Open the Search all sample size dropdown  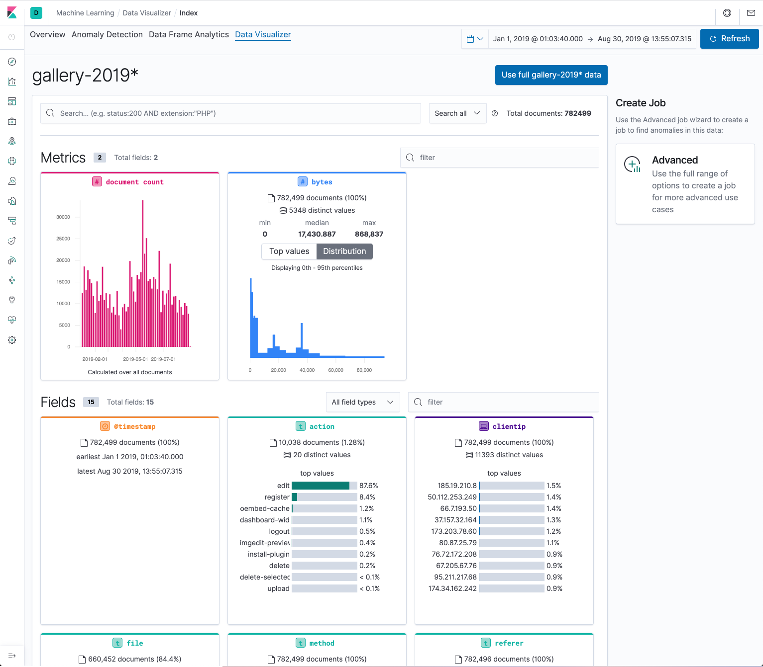(x=457, y=113)
